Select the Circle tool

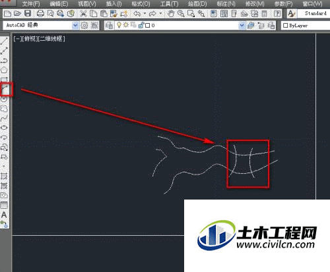pyautogui.click(x=4, y=99)
